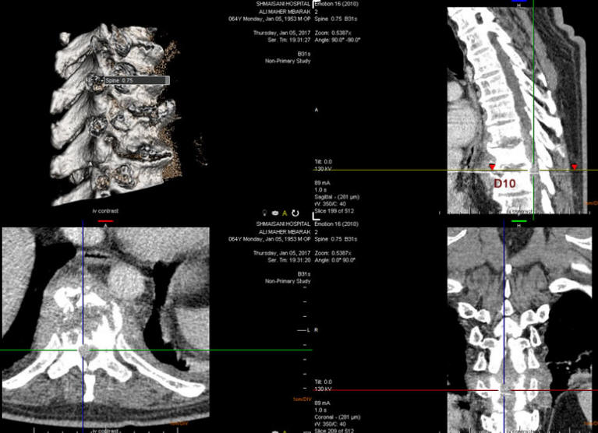Image resolution: width=598 pixels, height=433 pixels.
Task: Click 'Coronal - (281 µm)' text
Action: click(x=337, y=417)
